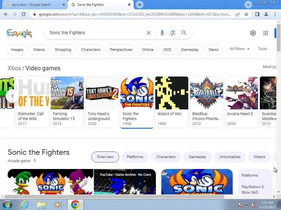Open Wizard of Wor card
The width and height of the screenshot is (281, 210).
(x=172, y=102)
